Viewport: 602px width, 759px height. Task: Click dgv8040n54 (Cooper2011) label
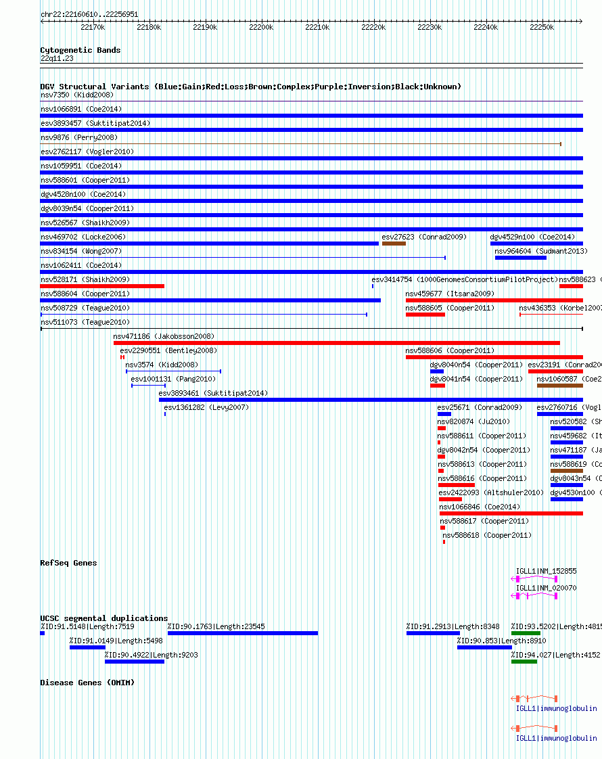click(x=476, y=365)
